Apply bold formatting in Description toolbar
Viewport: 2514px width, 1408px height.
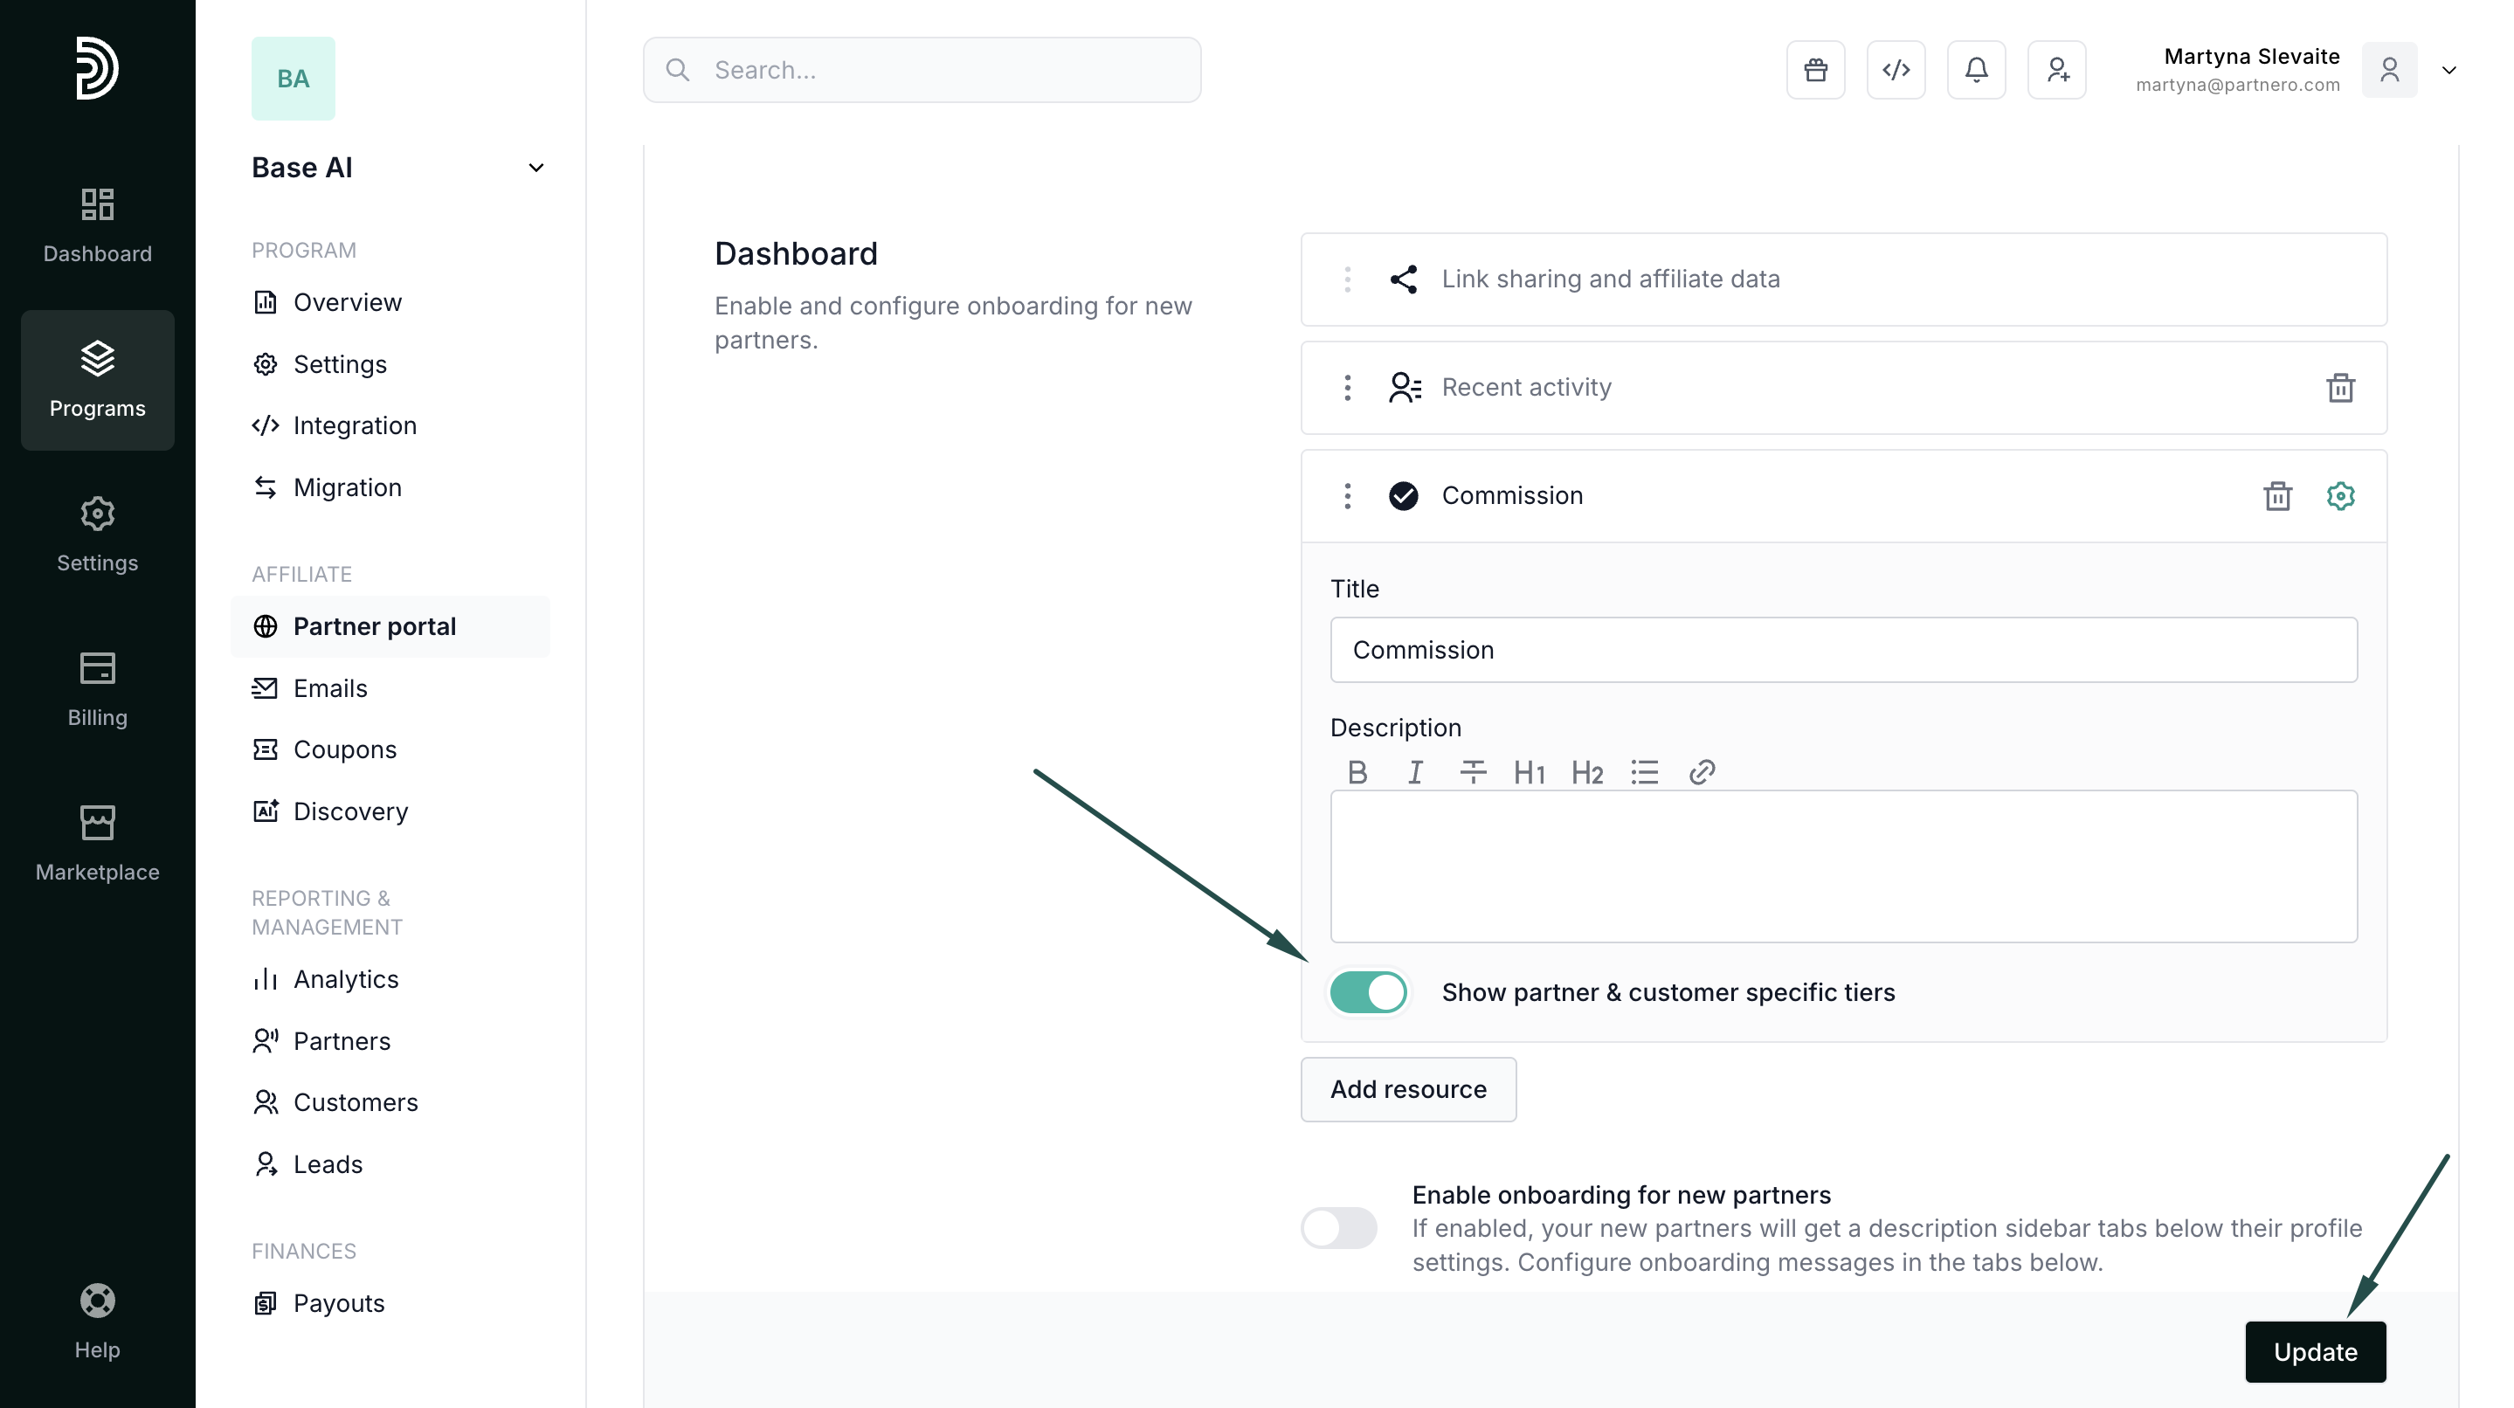point(1357,773)
